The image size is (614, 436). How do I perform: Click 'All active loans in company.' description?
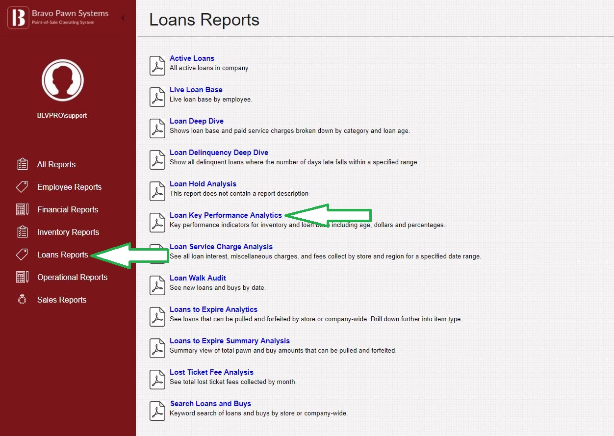[x=209, y=68]
